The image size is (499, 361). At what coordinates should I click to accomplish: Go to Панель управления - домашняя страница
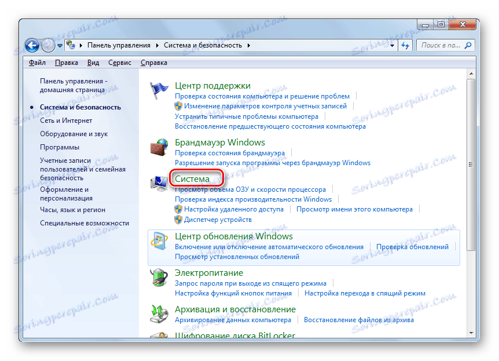(74, 86)
